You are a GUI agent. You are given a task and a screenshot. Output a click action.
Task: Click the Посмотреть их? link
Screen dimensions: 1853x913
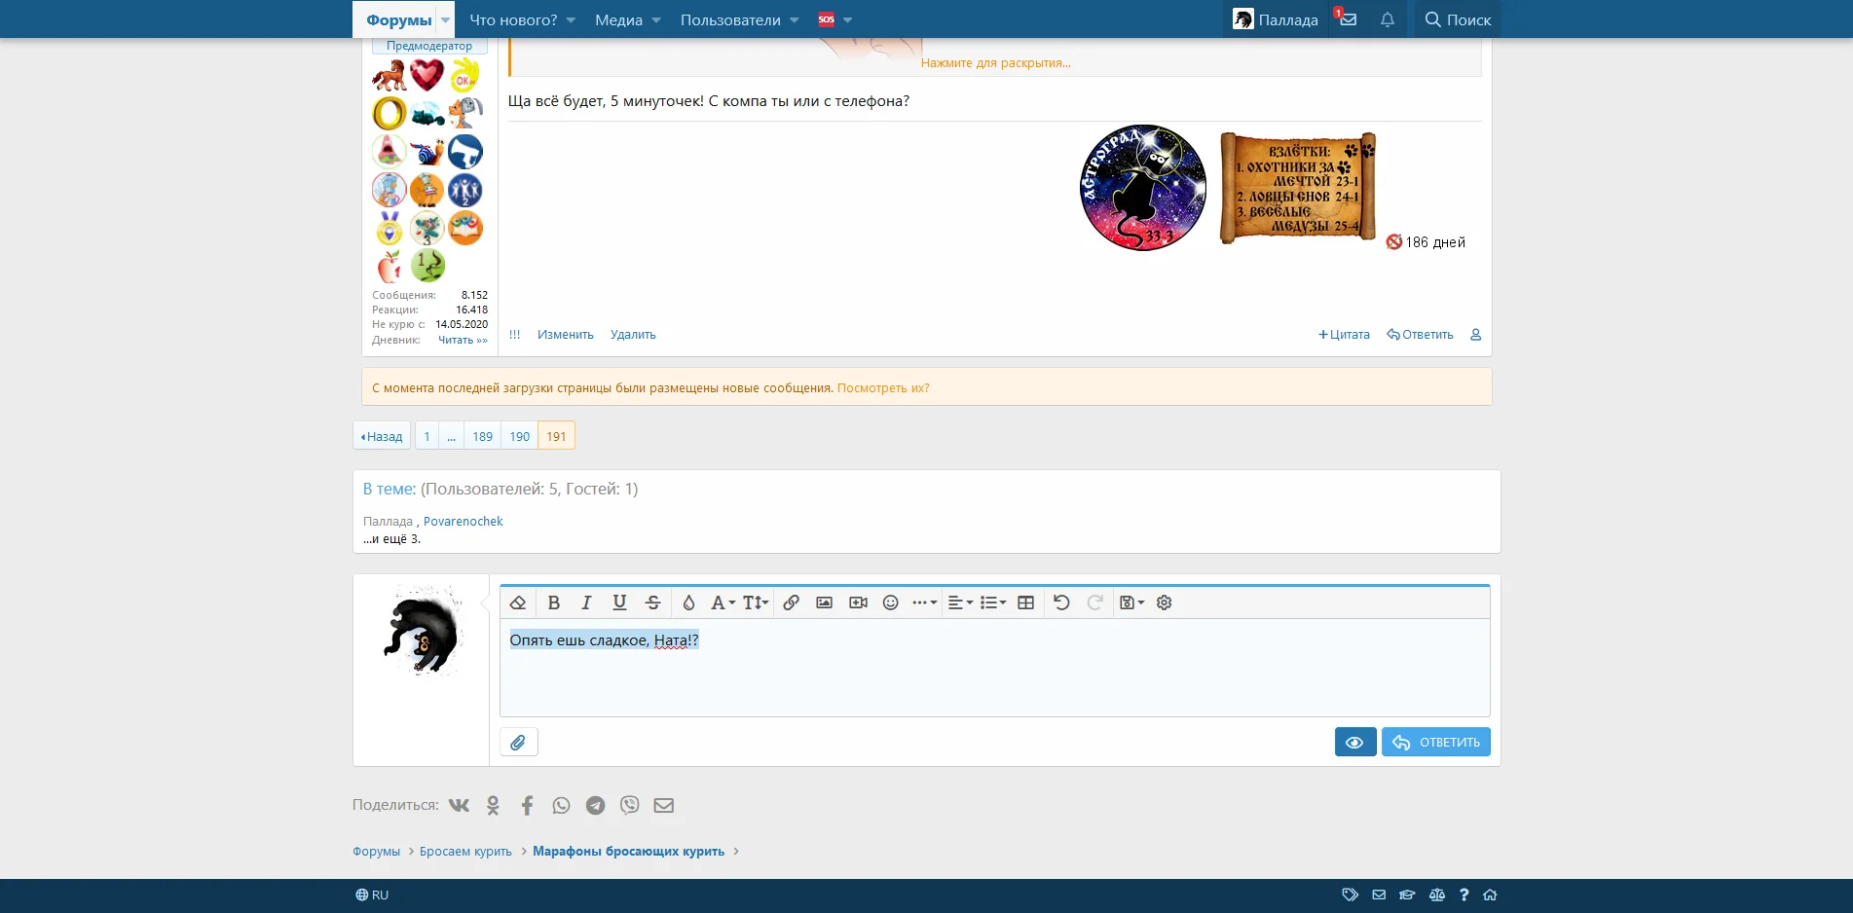click(x=883, y=388)
